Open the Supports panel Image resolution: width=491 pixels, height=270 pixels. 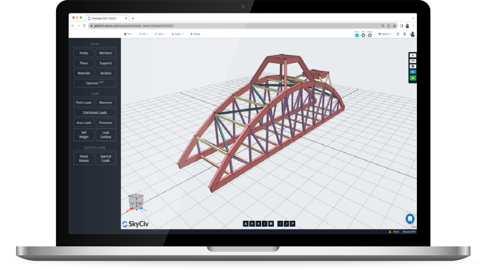pos(106,63)
